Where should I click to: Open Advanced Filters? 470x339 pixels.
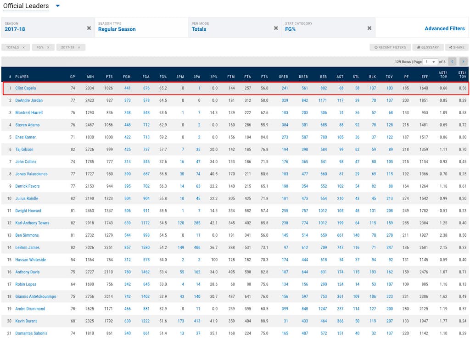444,28
